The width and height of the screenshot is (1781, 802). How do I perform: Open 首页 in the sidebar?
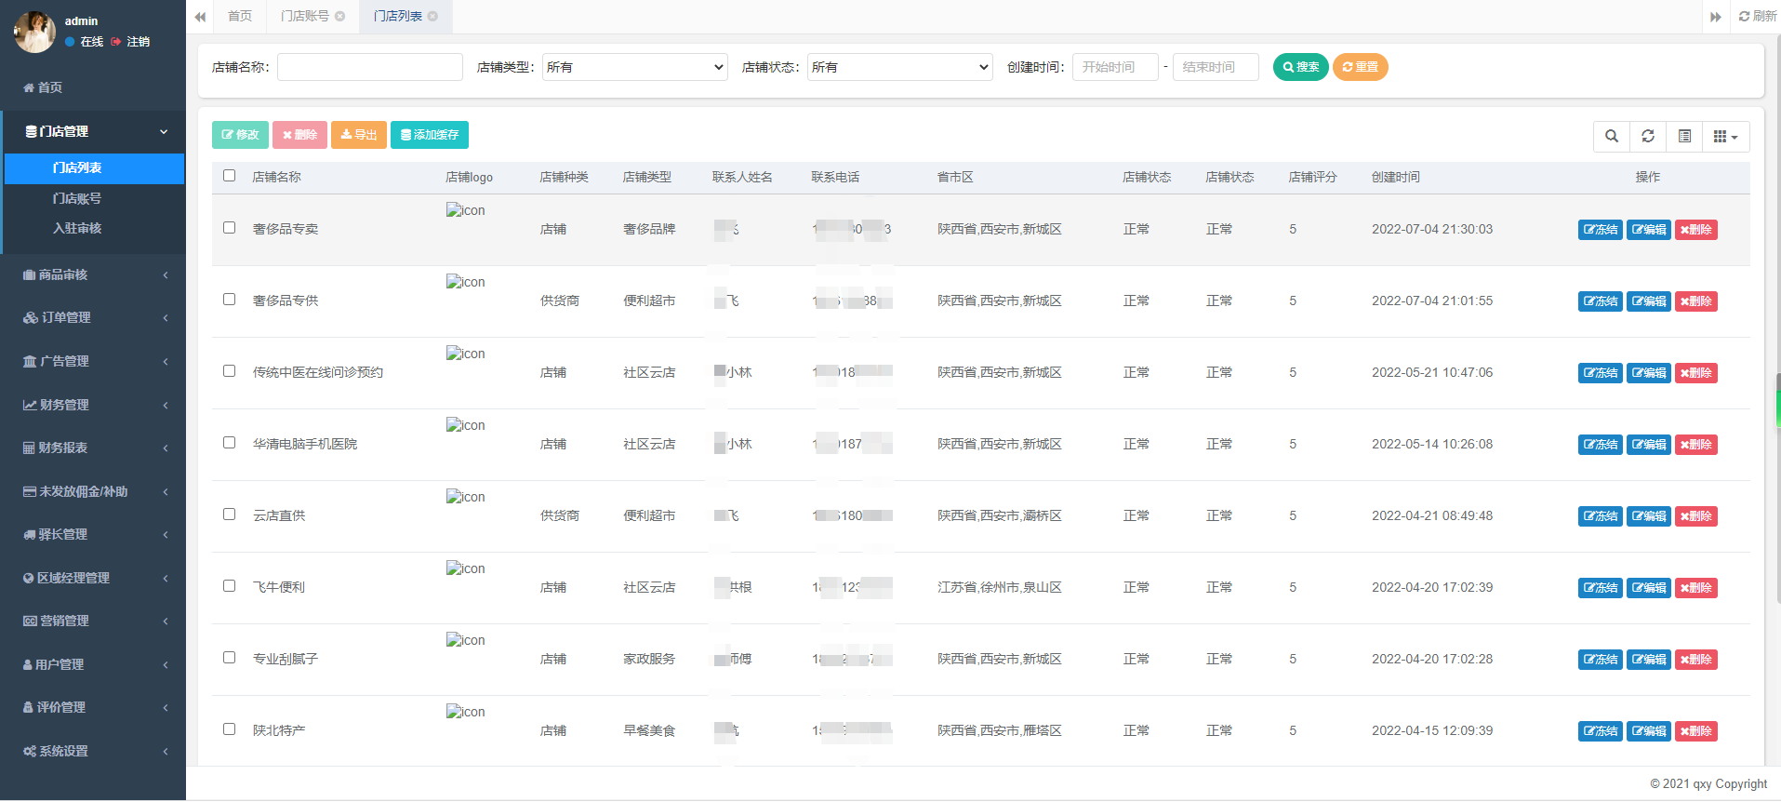(x=93, y=87)
